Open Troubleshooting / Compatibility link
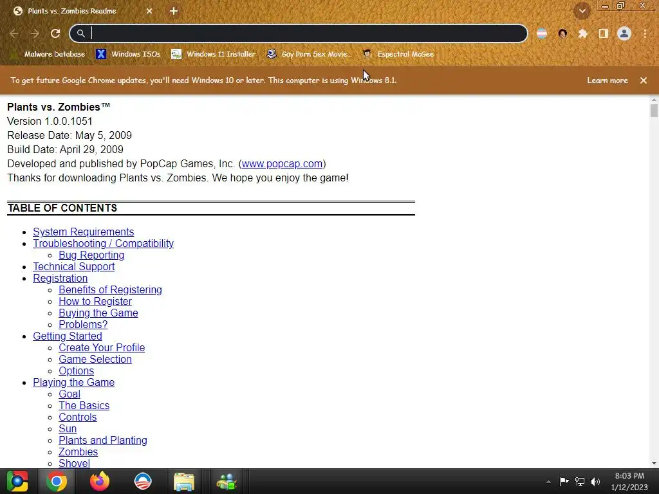The height and width of the screenshot is (494, 659). 103,244
